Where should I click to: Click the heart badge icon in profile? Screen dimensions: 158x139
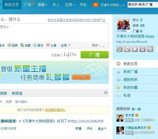coord(127,49)
